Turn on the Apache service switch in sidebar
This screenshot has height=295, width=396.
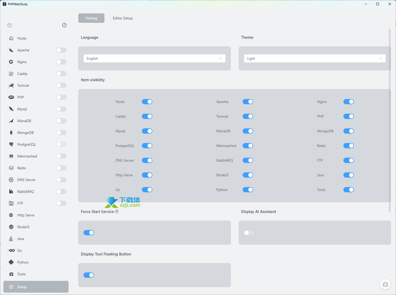pyautogui.click(x=61, y=50)
